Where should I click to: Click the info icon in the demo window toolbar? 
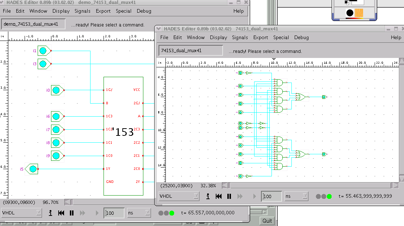(x=50, y=213)
